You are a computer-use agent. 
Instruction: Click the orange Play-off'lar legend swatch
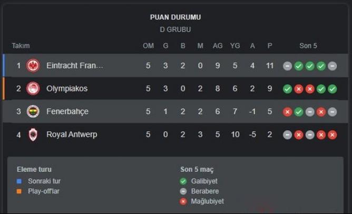(x=19, y=191)
